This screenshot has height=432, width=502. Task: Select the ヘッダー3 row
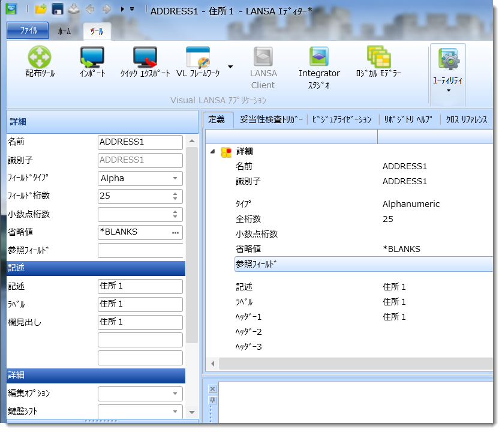(x=364, y=347)
